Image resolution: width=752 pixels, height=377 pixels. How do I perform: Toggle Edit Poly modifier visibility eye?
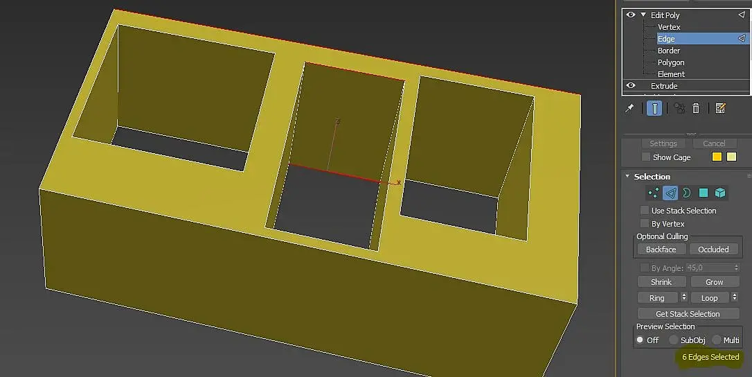(x=631, y=15)
